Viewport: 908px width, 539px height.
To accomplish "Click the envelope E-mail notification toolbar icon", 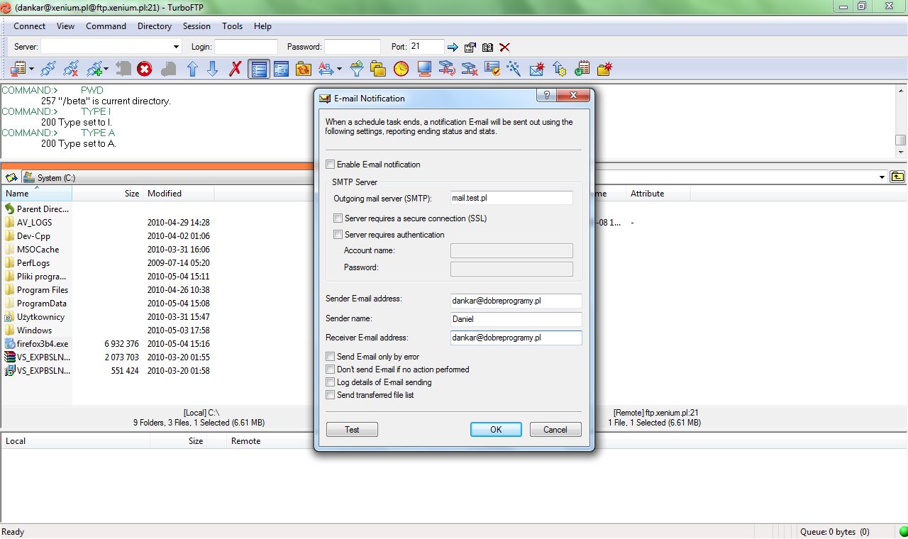I will coord(537,69).
